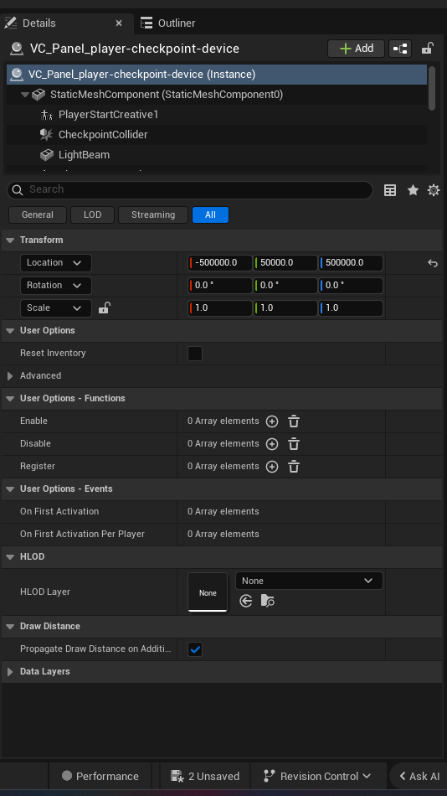Viewport: 447px width, 796px height.
Task: Click the Scale Z field
Action: pos(351,308)
